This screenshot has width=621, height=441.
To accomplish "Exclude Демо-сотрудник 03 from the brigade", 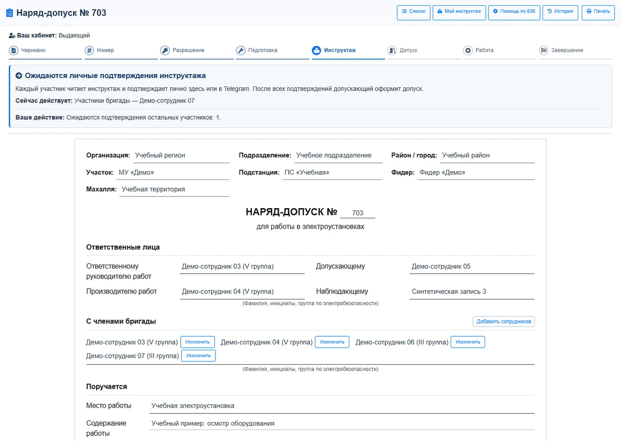I will pos(197,342).
